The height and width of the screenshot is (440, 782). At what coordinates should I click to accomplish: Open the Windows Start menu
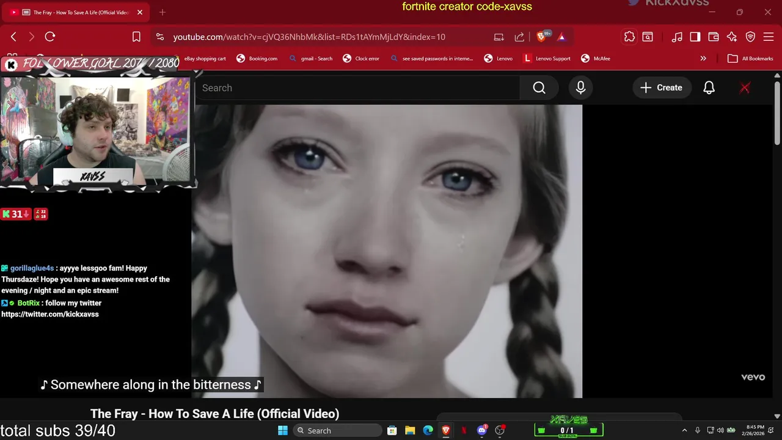[283, 431]
